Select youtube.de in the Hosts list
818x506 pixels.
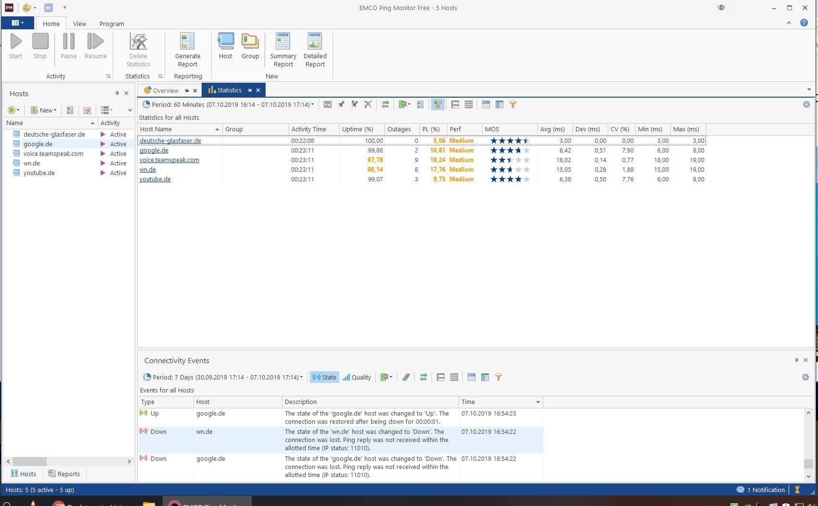(x=39, y=173)
